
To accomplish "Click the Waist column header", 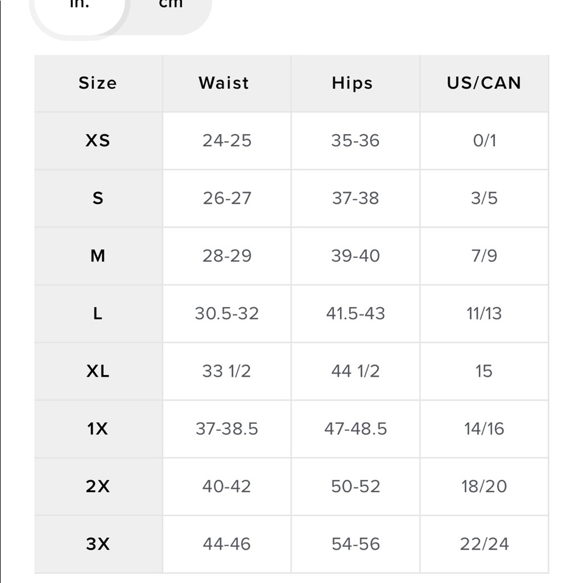I will tap(224, 83).
